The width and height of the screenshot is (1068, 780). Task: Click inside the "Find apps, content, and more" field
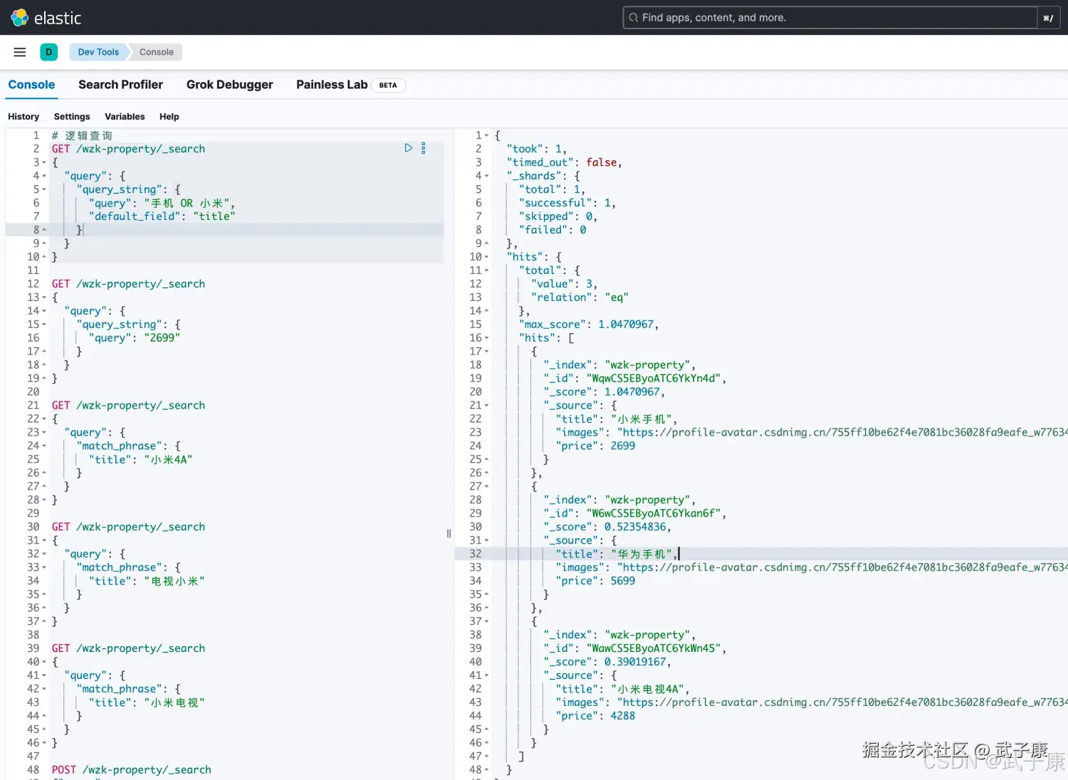pos(783,17)
